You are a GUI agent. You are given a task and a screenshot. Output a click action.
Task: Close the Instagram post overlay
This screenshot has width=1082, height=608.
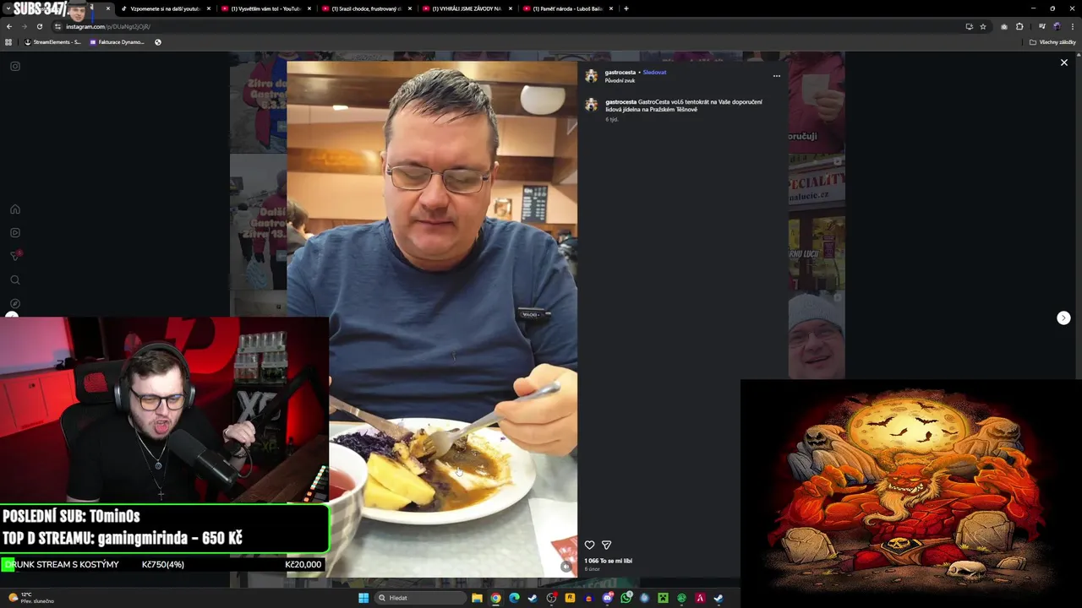(x=1064, y=62)
